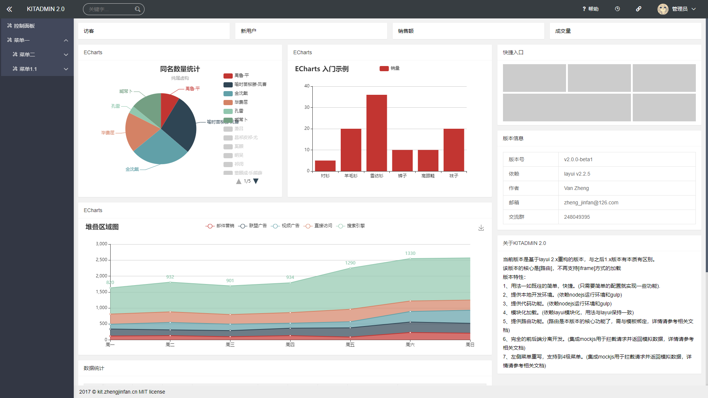Select 菜单1.1 in the sidebar
Screen dimensions: 708x398
(37, 69)
